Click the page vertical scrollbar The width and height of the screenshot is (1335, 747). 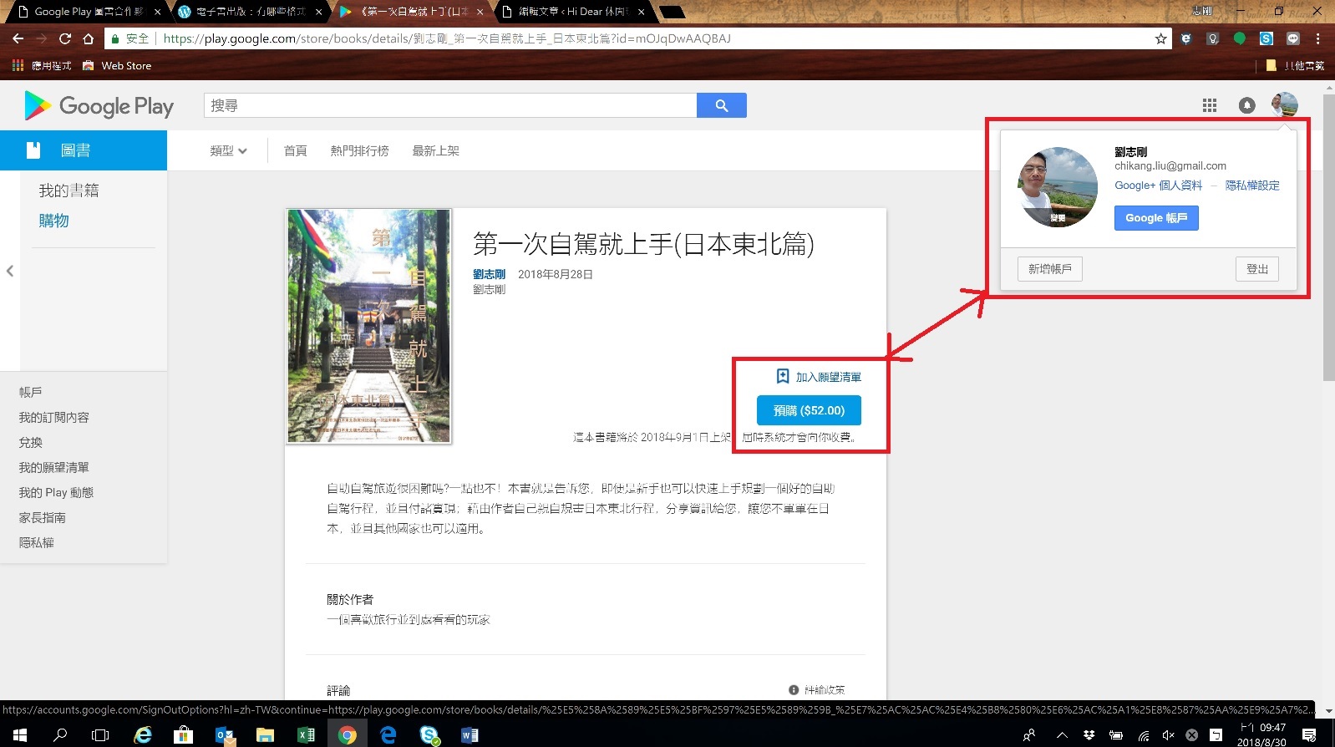(1328, 236)
